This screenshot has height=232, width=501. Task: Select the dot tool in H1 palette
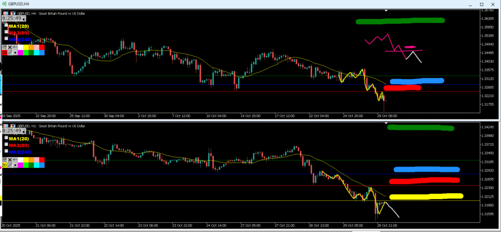pyautogui.click(x=15, y=165)
